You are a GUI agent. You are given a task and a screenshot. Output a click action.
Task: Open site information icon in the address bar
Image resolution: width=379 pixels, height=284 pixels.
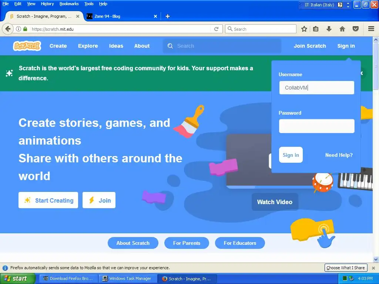tap(19, 29)
